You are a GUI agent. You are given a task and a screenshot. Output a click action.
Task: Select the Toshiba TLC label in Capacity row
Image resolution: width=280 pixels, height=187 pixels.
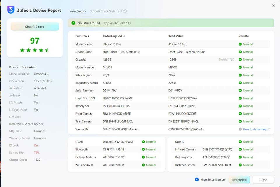tap(226, 60)
